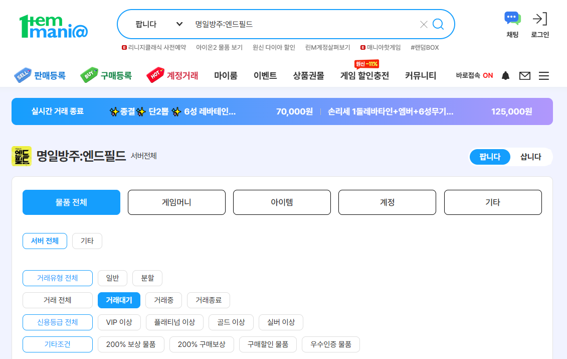The width and height of the screenshot is (567, 359).
Task: Open the itemmania logo home link
Action: point(54,26)
